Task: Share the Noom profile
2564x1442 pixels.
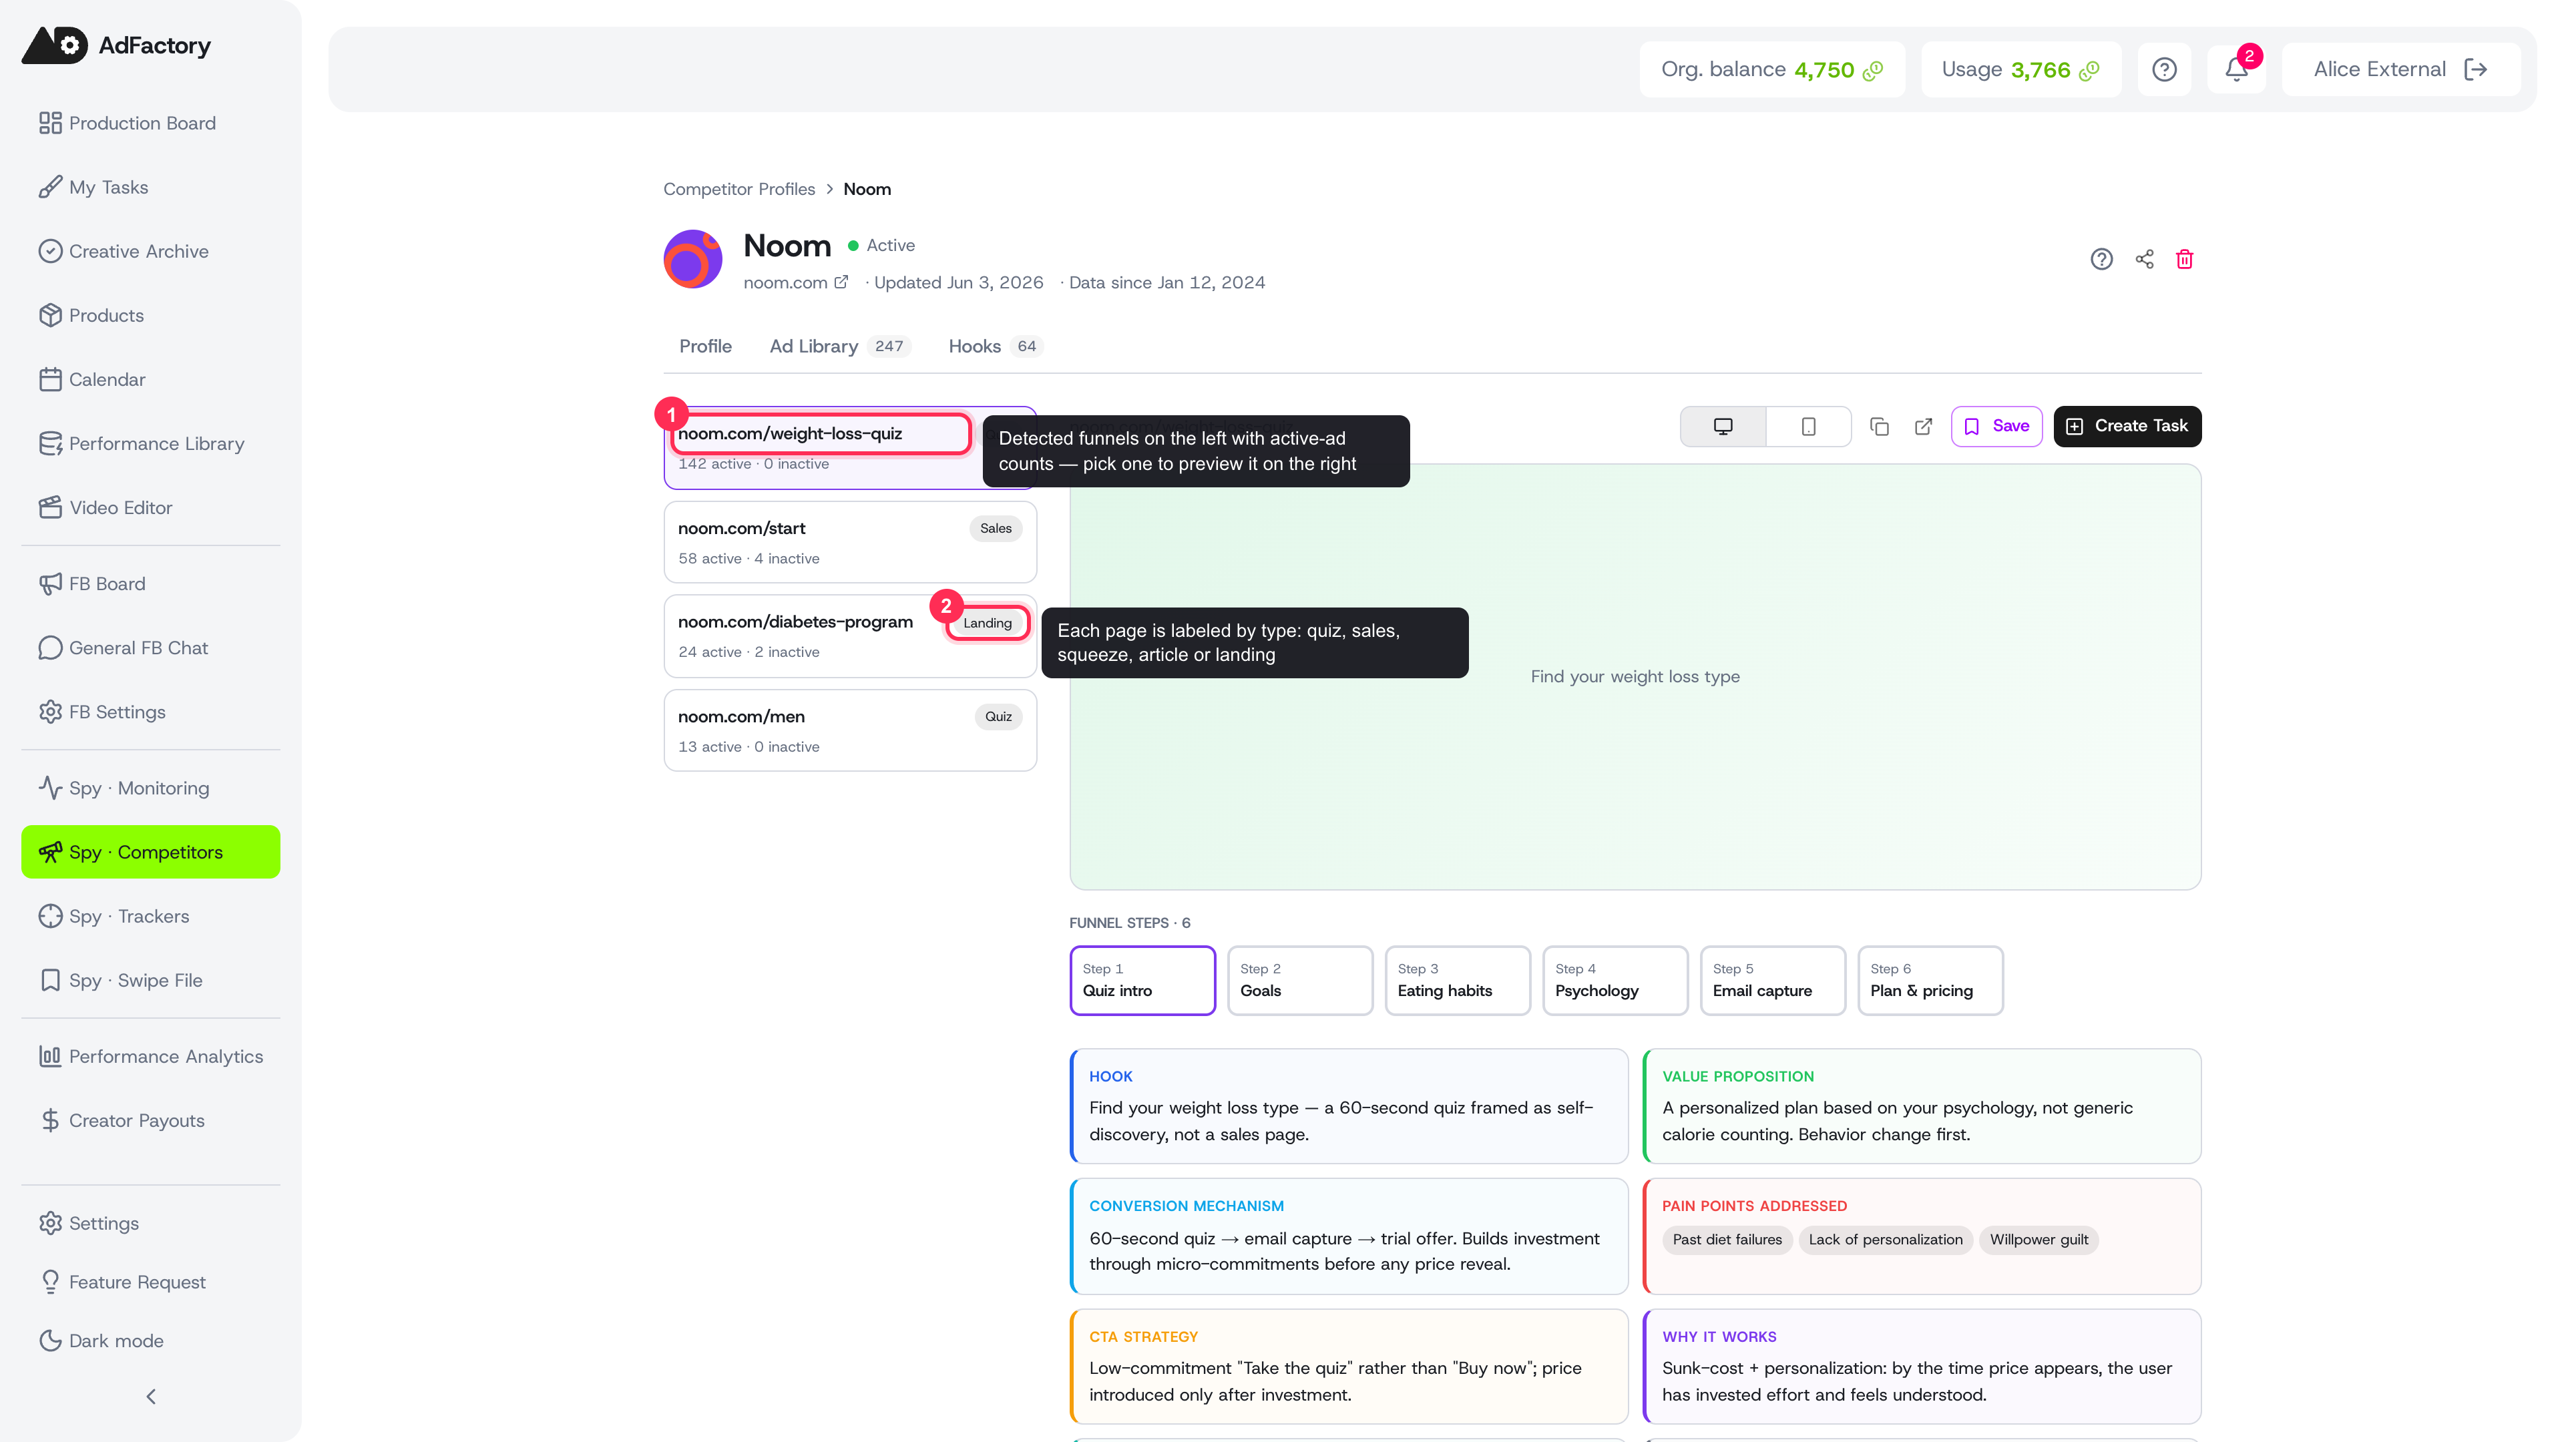Action: (2144, 259)
